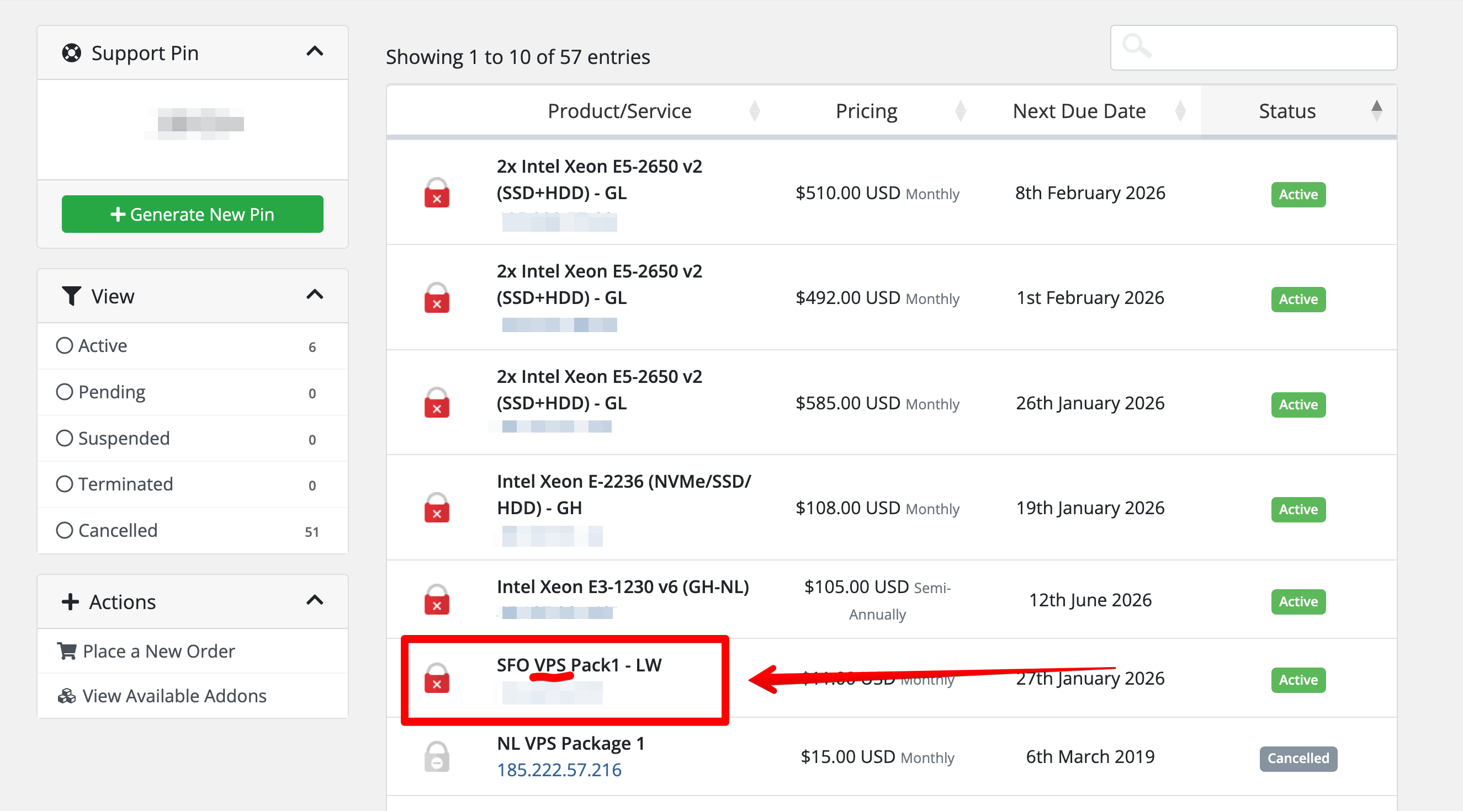The width and height of the screenshot is (1463, 811).
Task: Open the 185.222.57.216 IP link
Action: tap(559, 770)
